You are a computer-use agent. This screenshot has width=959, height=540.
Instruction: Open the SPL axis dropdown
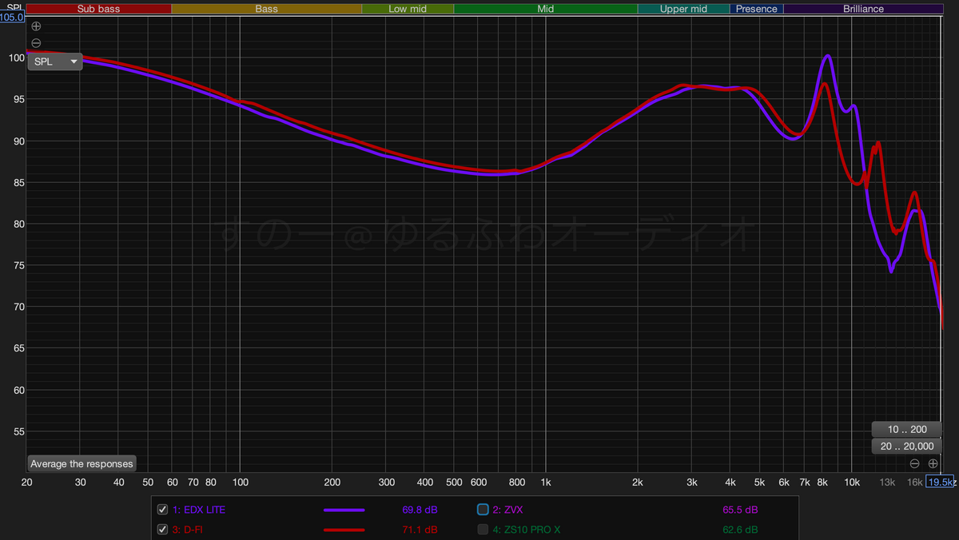pyautogui.click(x=55, y=62)
